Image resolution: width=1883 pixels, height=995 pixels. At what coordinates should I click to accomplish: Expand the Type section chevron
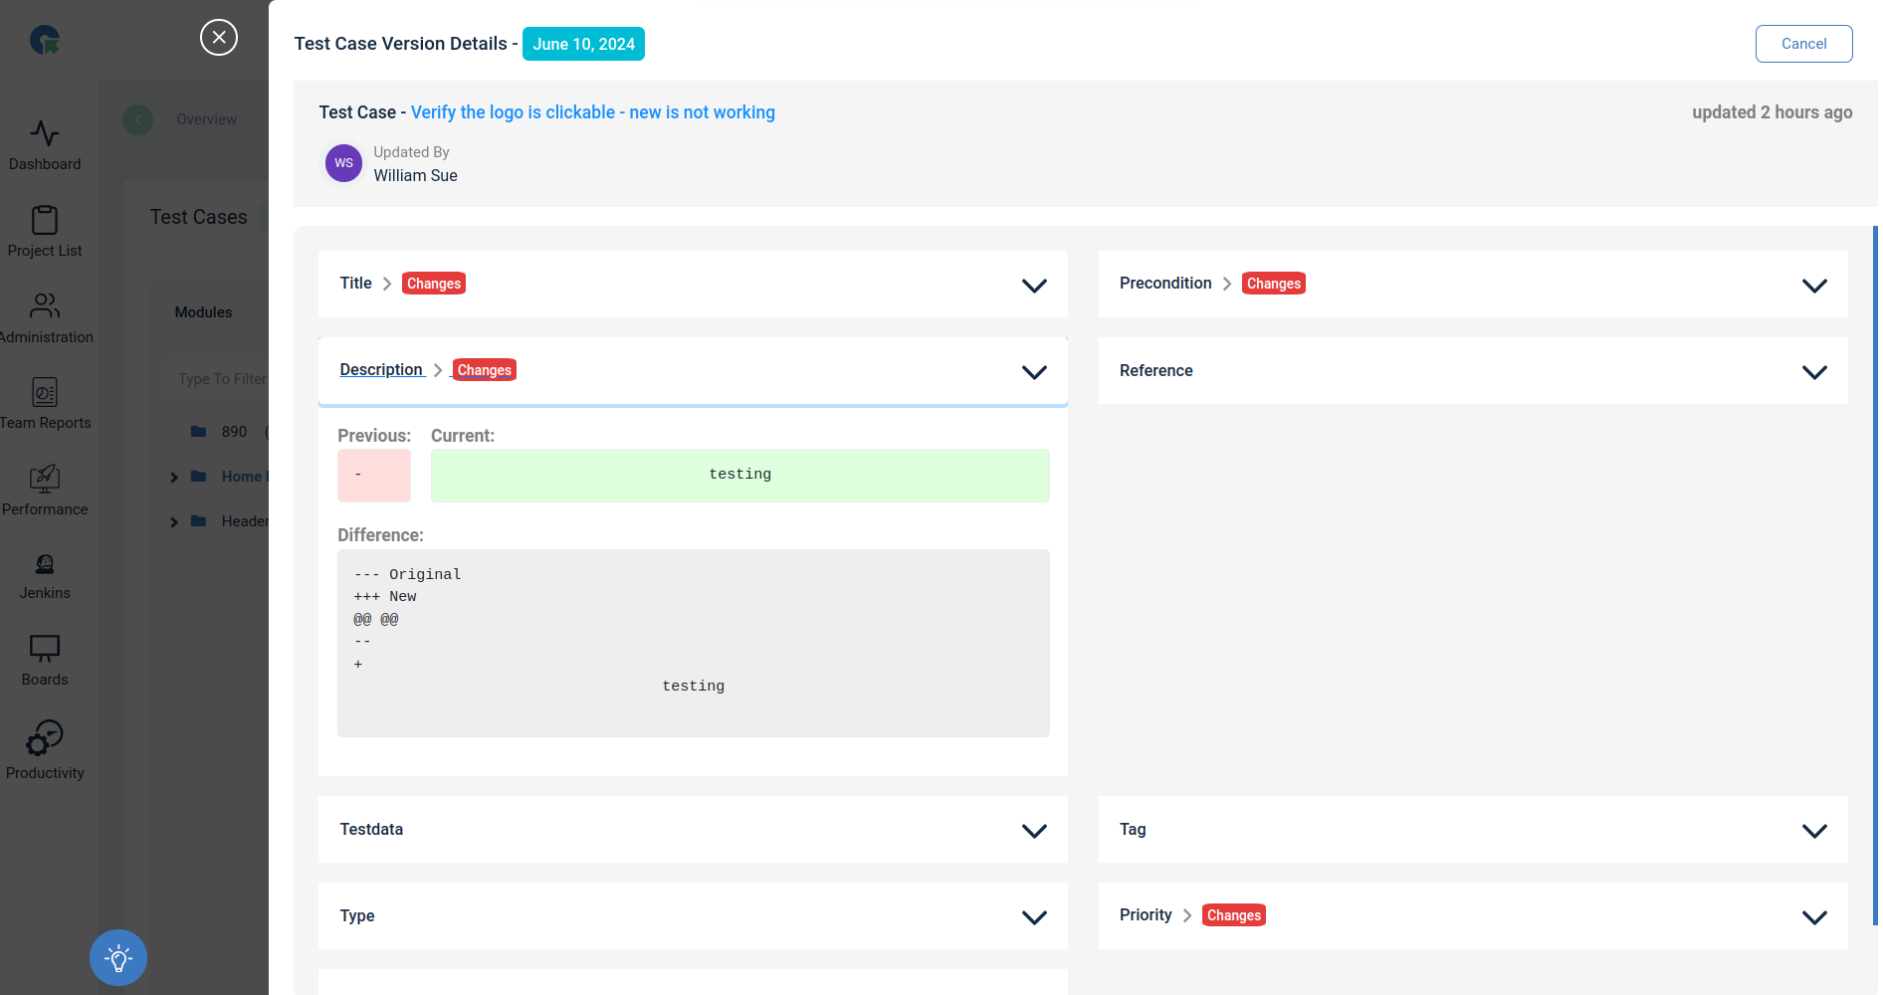tap(1034, 917)
